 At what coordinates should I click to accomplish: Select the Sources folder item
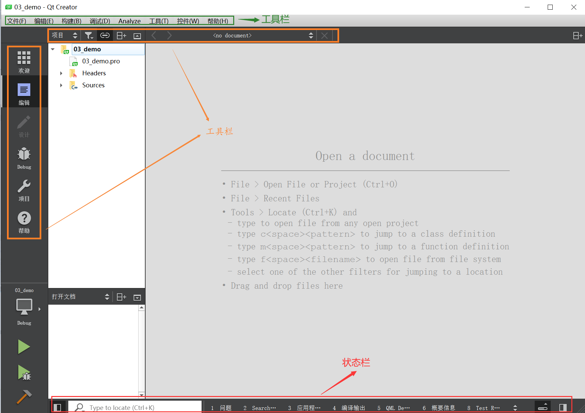click(x=93, y=85)
